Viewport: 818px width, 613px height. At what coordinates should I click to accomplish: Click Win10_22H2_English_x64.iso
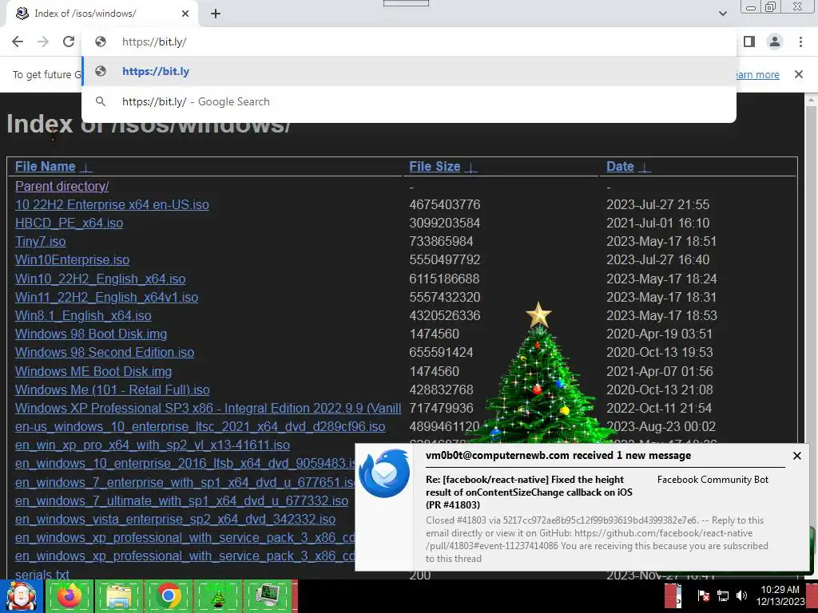(100, 279)
